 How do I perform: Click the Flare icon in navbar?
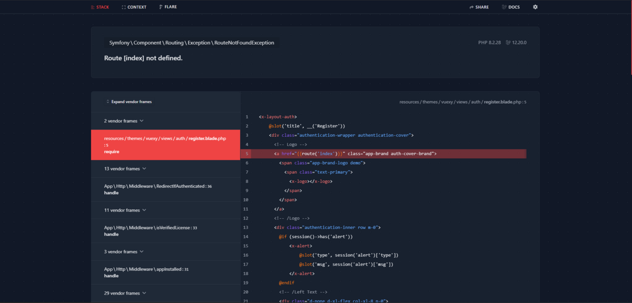[160, 7]
